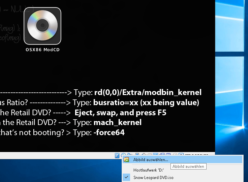Click the folder icon beside Abbild auswählen
The width and height of the screenshot is (248, 182).
coord(126,159)
